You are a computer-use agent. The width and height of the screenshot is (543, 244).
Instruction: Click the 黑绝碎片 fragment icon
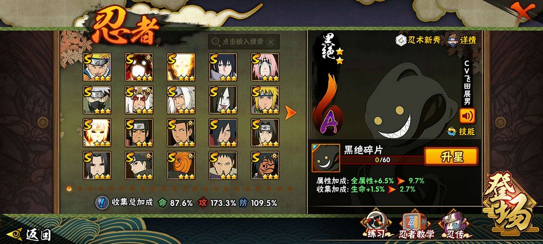click(x=325, y=158)
